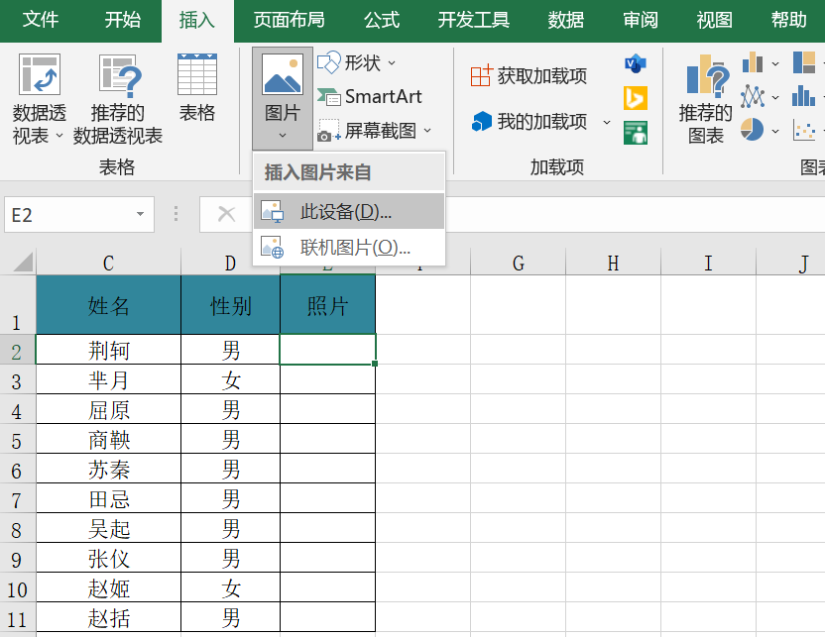Screen dimensions: 825x637
Task: Expand the Screenshot (屏幕截图) dropdown arrow
Action: [427, 131]
